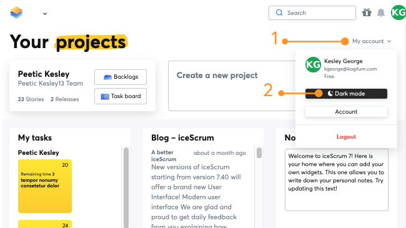
Task: Open Account settings from the menu
Action: click(x=346, y=112)
